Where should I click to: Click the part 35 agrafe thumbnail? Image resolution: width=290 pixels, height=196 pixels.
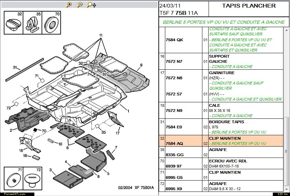(x=33, y=23)
